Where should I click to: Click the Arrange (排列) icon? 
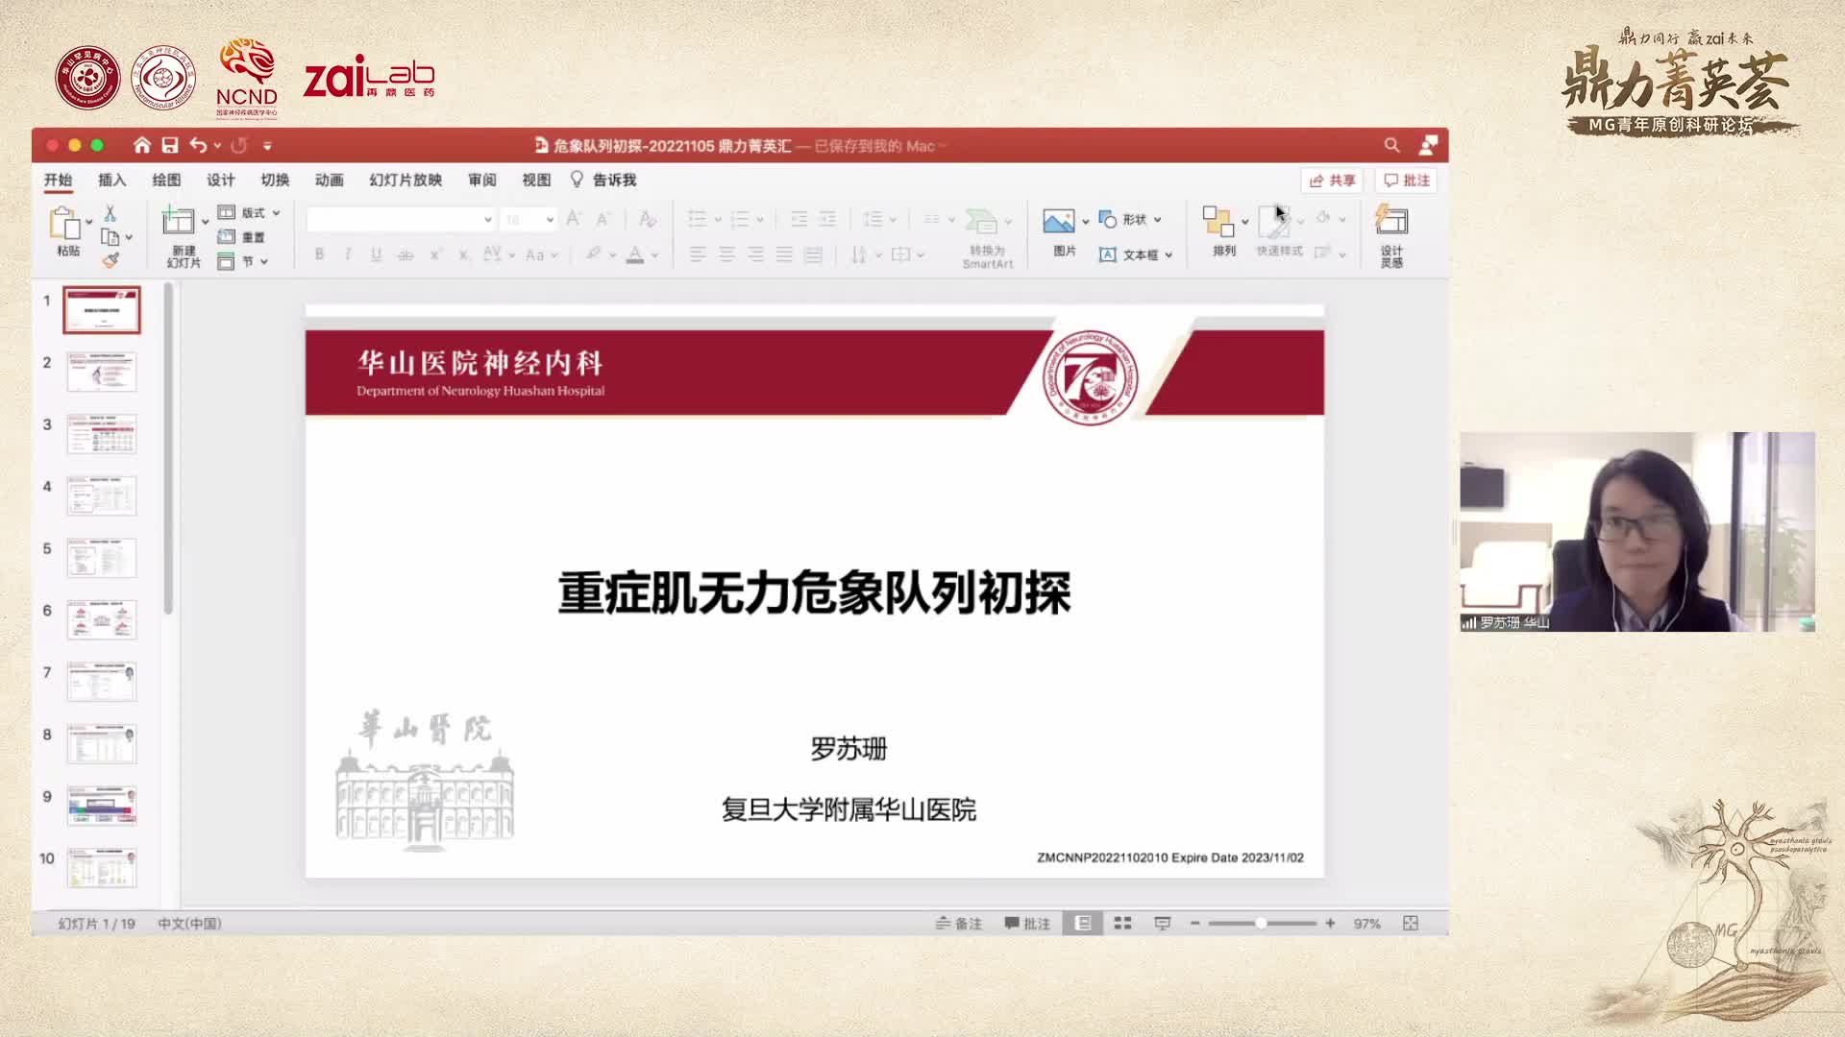1218,223
